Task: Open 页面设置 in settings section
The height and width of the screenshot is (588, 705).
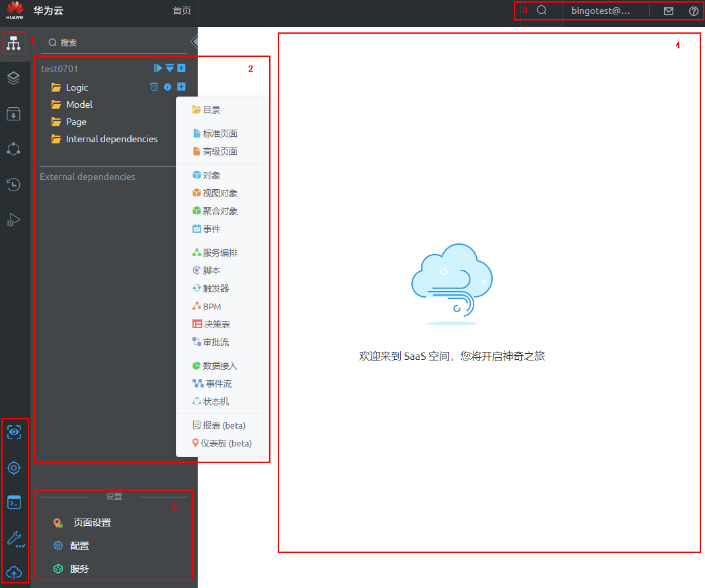Action: click(82, 523)
